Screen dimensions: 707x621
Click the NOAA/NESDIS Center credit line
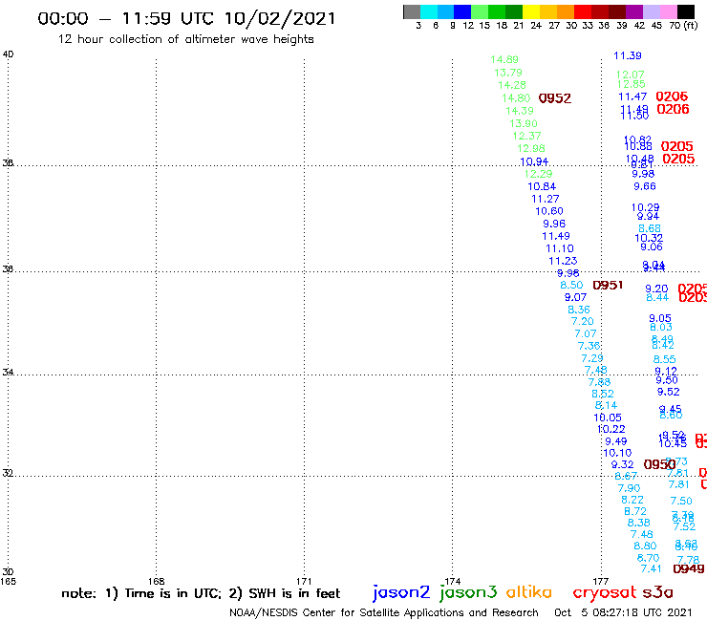click(384, 613)
